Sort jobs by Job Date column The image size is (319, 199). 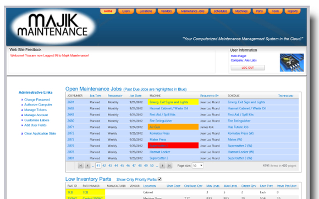pyautogui.click(x=135, y=96)
